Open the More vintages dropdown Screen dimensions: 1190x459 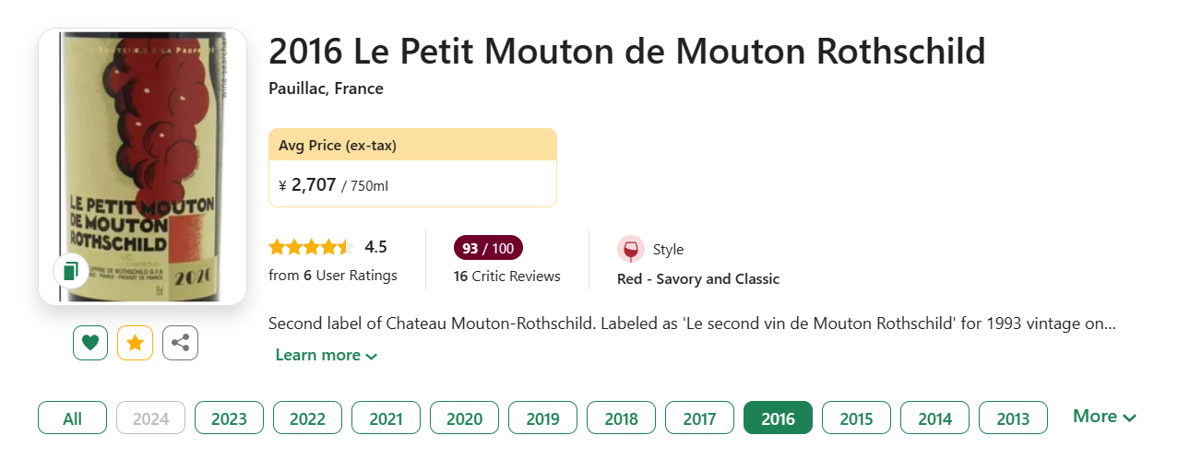click(x=1104, y=417)
